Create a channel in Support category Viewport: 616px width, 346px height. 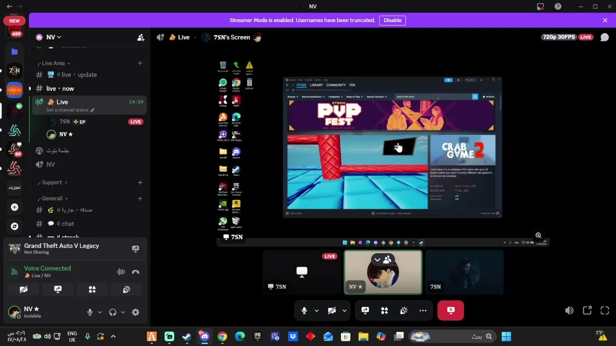click(140, 183)
